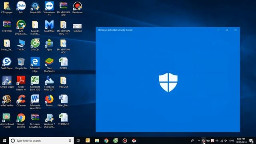The width and height of the screenshot is (256, 144).
Task: Select the DIEM12 Excel file
Action: pos(63,64)
